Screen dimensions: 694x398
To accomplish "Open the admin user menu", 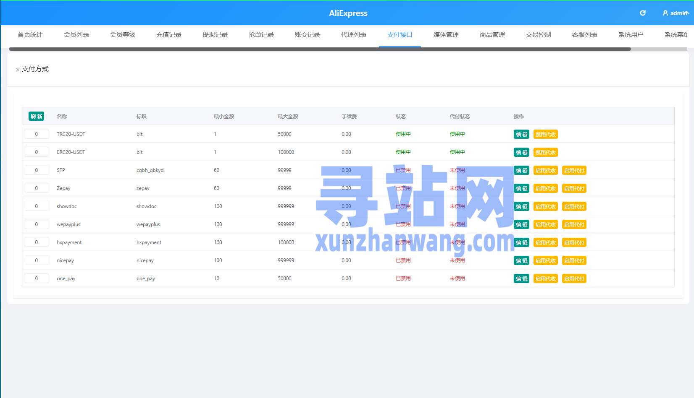I will (x=676, y=13).
